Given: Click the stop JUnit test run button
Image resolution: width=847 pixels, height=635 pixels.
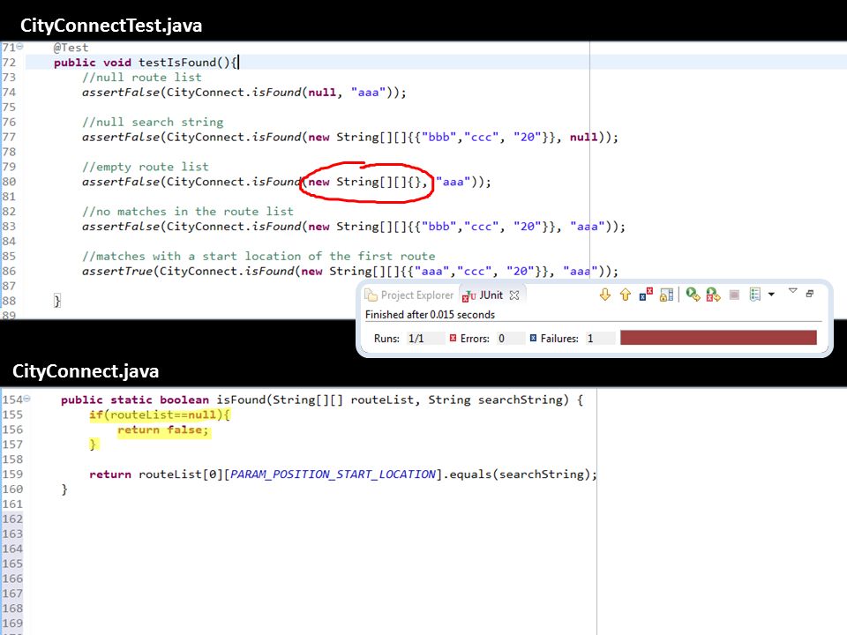Looking at the screenshot, I should pos(734,295).
